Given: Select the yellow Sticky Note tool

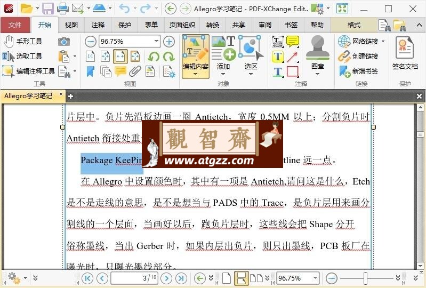Looking at the screenshot, I should point(293,42).
